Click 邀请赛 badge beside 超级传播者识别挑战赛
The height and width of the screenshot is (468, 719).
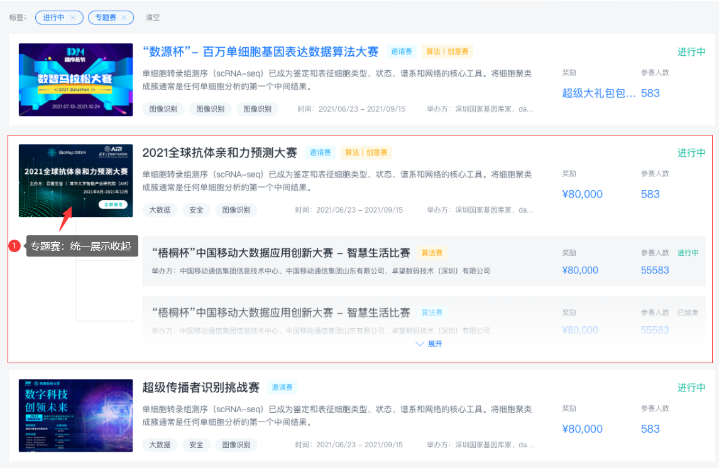click(x=282, y=388)
